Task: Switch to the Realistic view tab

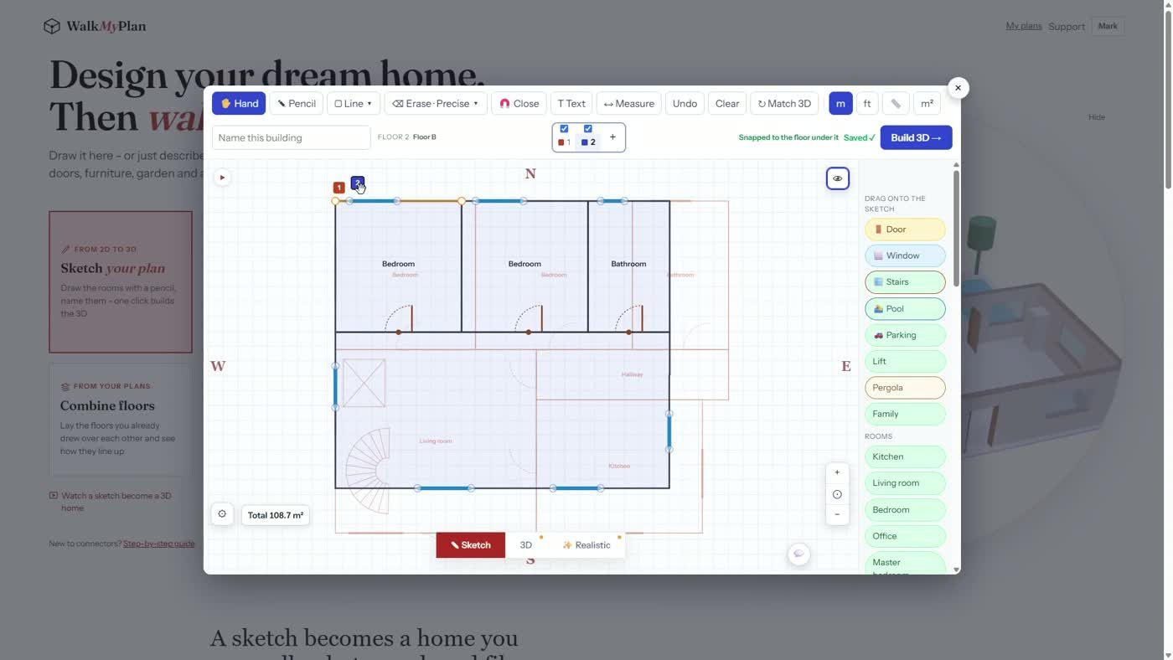Action: pyautogui.click(x=586, y=544)
